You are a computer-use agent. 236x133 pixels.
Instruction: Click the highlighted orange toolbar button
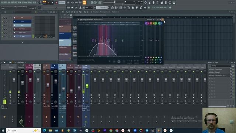click(84, 3)
